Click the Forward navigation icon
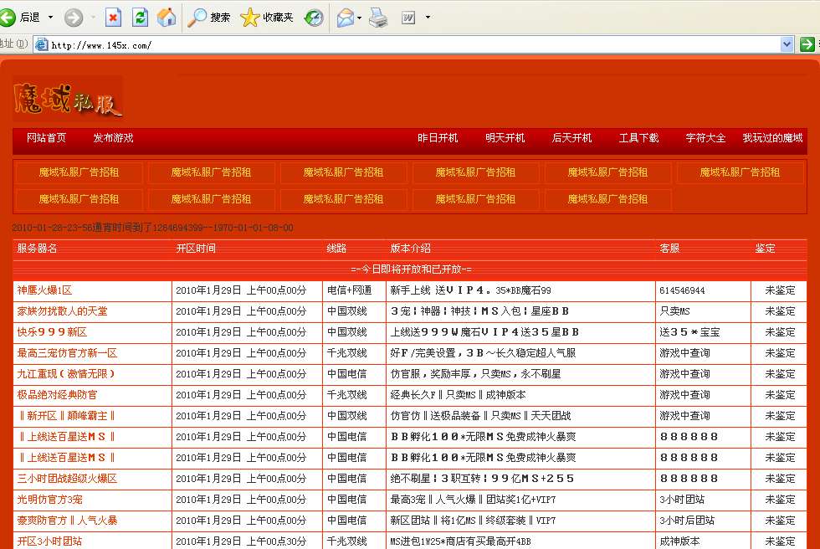The image size is (820, 549). [x=74, y=17]
